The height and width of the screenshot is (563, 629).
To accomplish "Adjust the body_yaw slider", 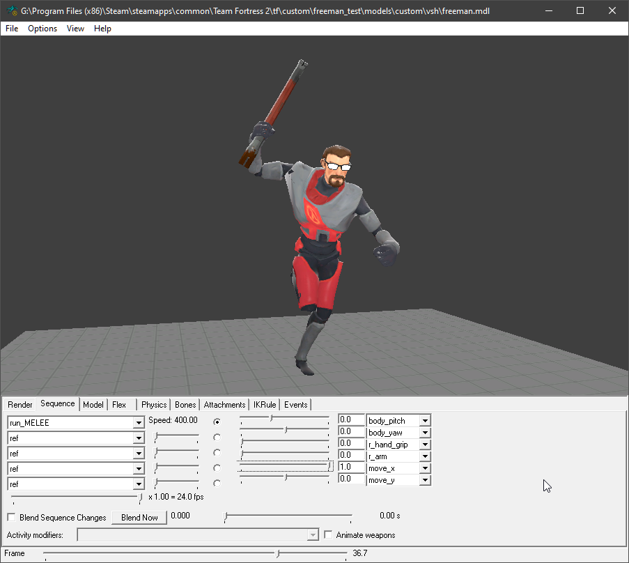I will point(284,431).
